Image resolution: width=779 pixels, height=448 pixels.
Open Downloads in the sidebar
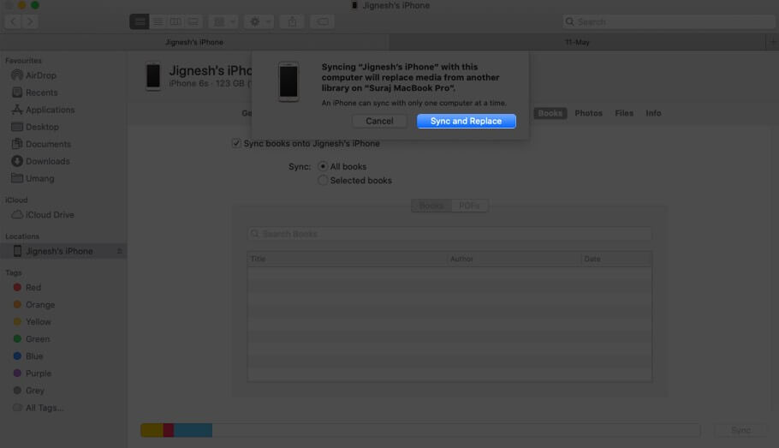coord(40,161)
